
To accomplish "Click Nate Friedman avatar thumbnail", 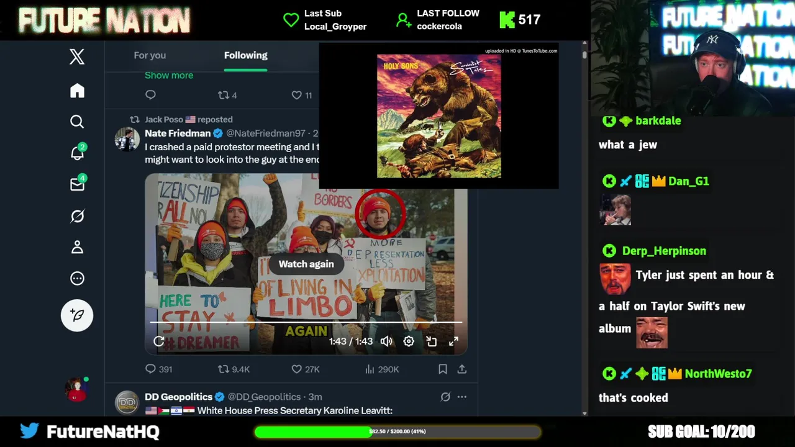I will tap(127, 140).
